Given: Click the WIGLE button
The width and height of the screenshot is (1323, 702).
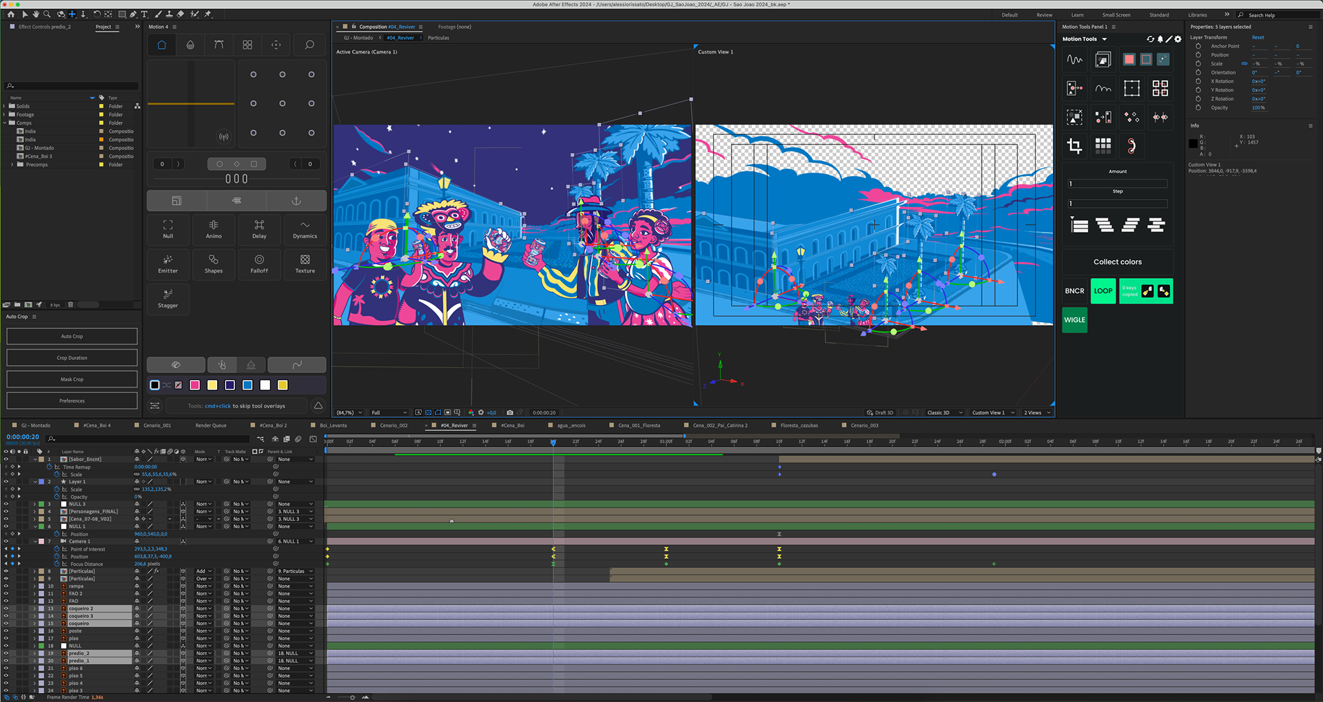Looking at the screenshot, I should pos(1074,320).
